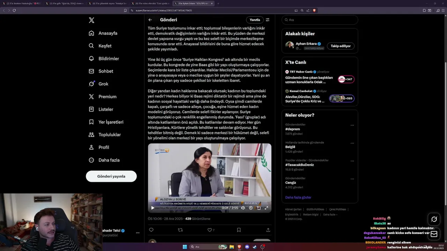Open Çerez Politikası footer link

tap(338, 210)
